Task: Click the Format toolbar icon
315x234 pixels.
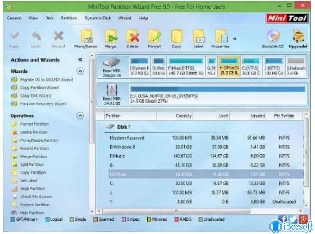Action: coord(154,37)
